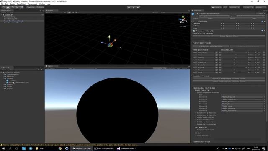Select the Hand tool in toolbar
Screen dimensions: 268x151
tap(3, 8)
